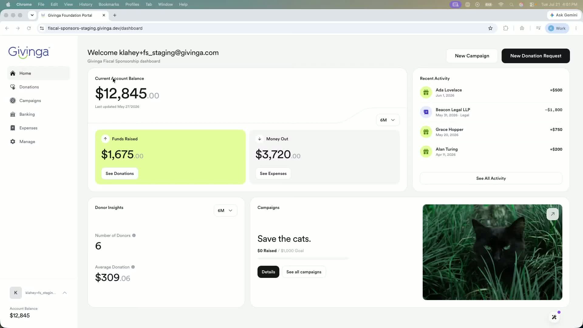Reload the page

coord(29,28)
